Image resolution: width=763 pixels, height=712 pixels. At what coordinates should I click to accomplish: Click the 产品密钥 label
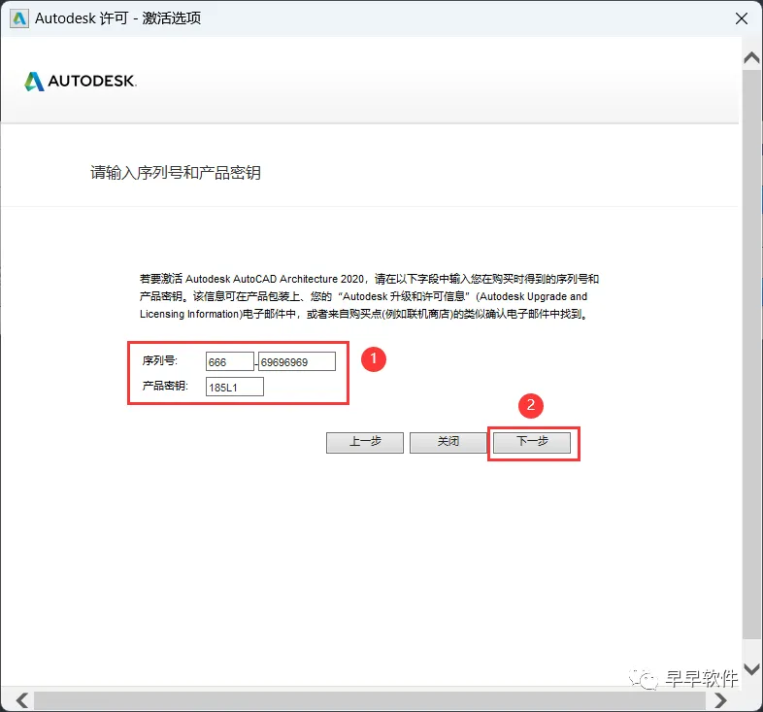[x=165, y=387]
